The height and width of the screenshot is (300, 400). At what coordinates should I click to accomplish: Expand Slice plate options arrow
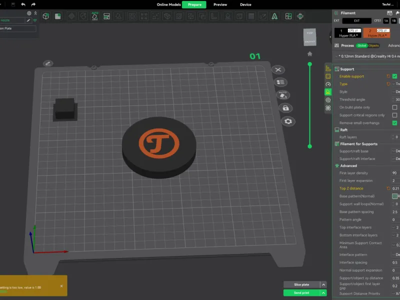point(323,284)
